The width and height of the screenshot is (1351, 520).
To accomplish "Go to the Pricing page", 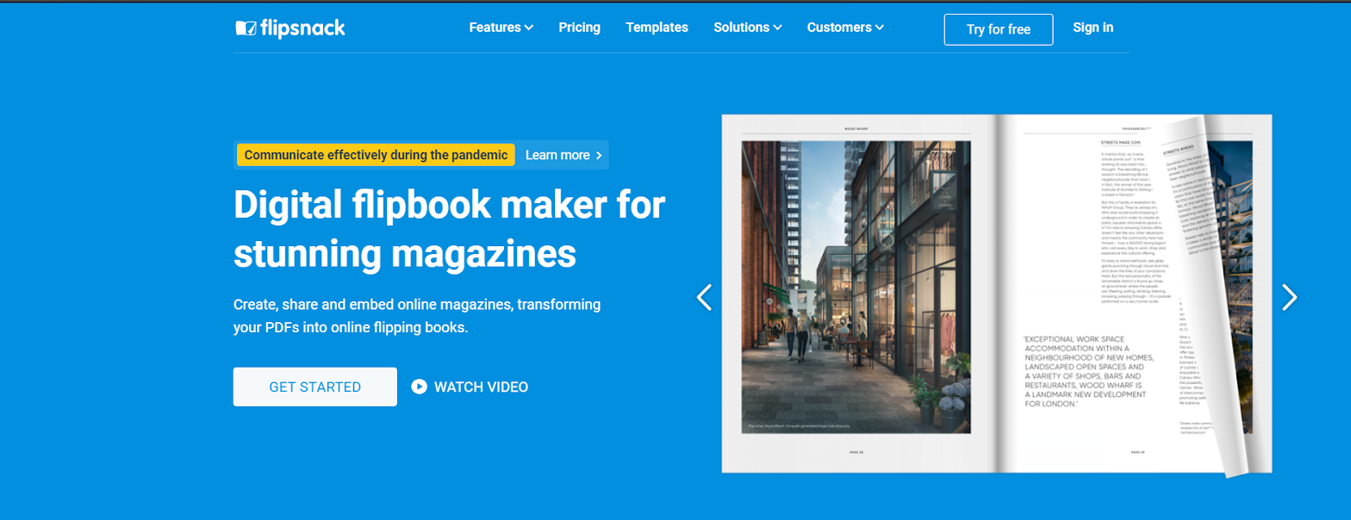I will click(579, 28).
